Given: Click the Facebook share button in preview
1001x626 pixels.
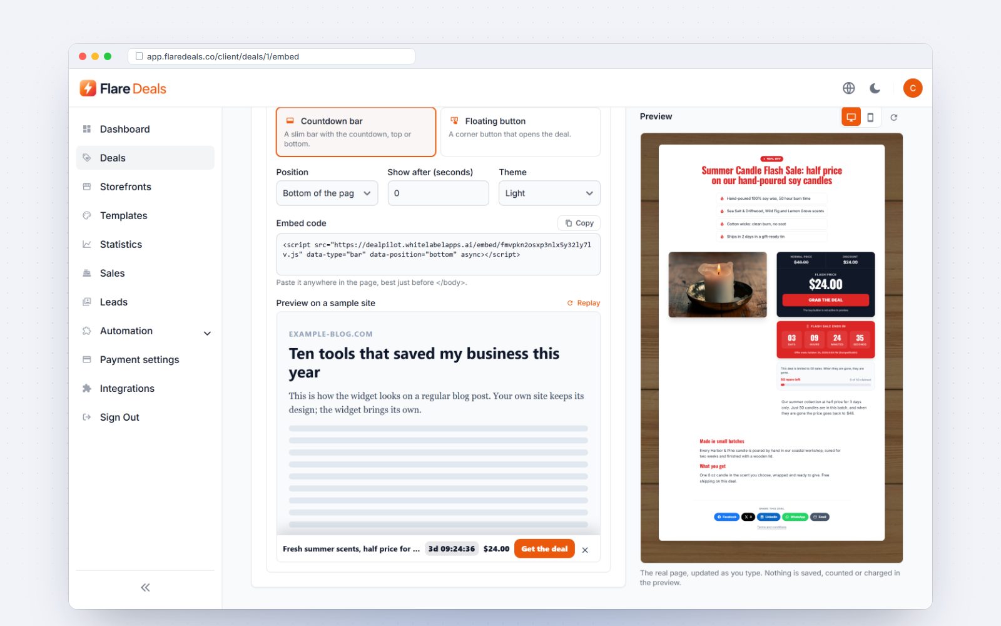Looking at the screenshot, I should point(726,517).
